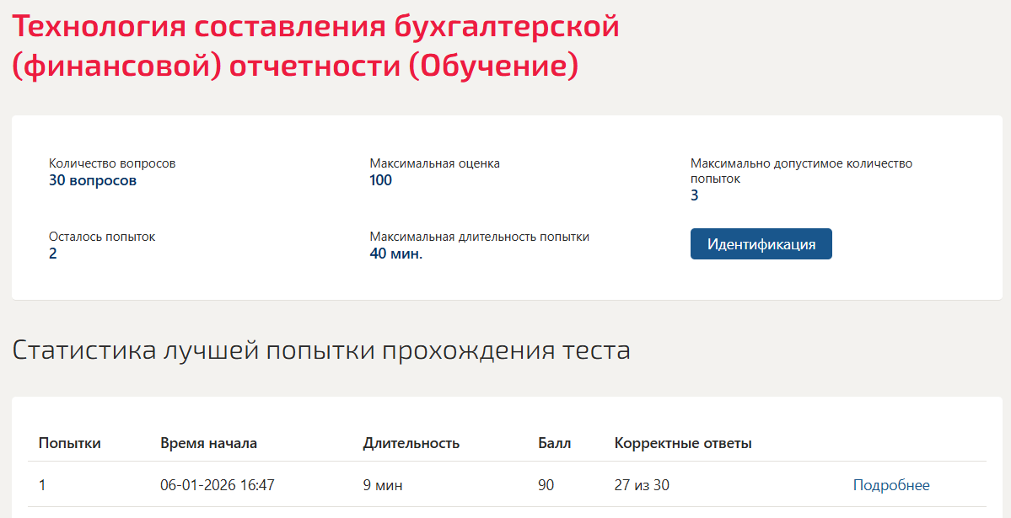Select the Длительность column header
This screenshot has height=518, width=1011.
411,443
